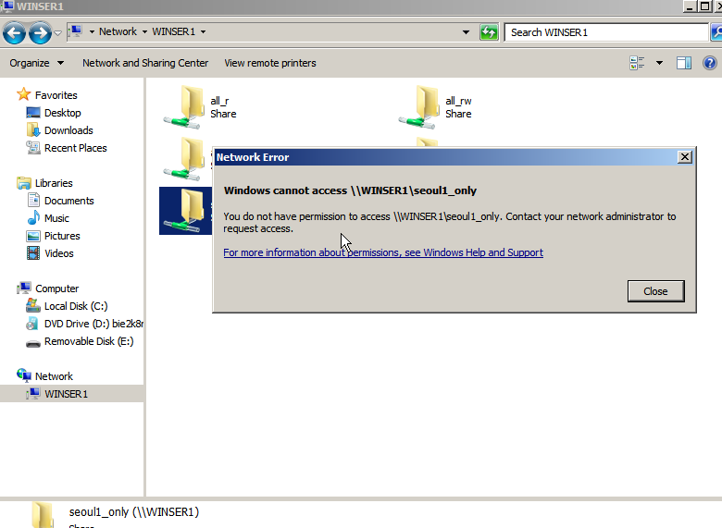
Task: Open the Videos library
Action: coord(59,253)
